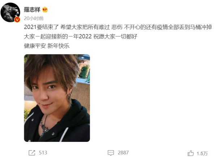
Task: Open comments via speech bubble icon
Action: pos(111,153)
